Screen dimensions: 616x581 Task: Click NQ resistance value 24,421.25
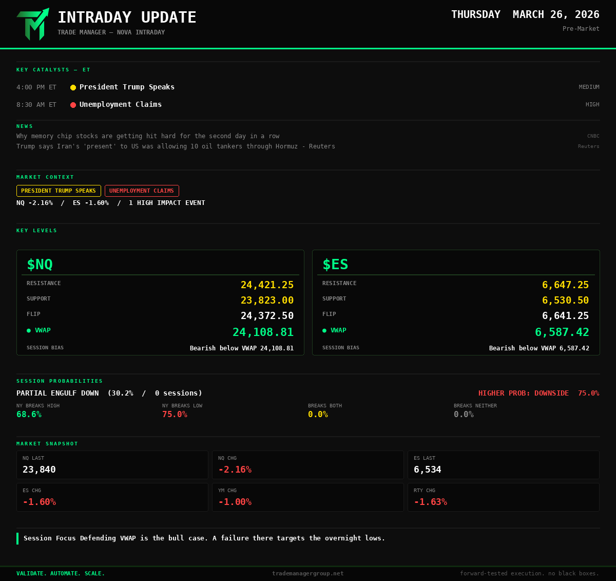point(267,285)
